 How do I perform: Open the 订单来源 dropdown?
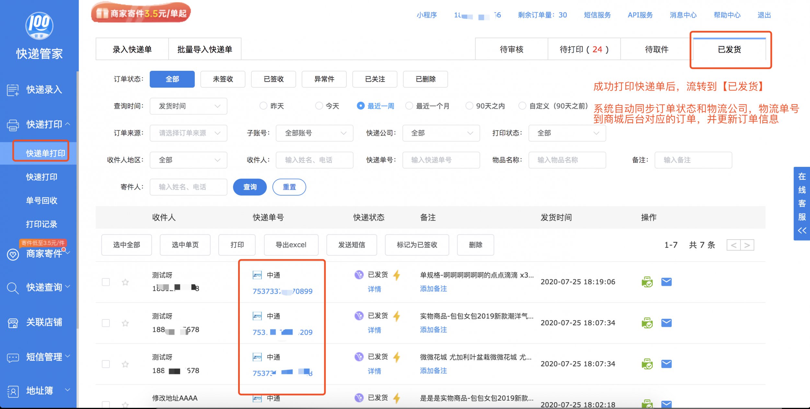[x=188, y=133]
